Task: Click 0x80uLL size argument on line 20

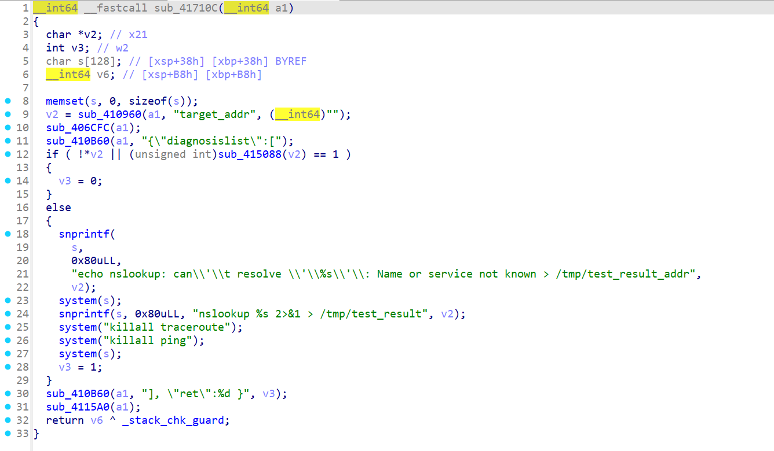Action: (x=93, y=261)
